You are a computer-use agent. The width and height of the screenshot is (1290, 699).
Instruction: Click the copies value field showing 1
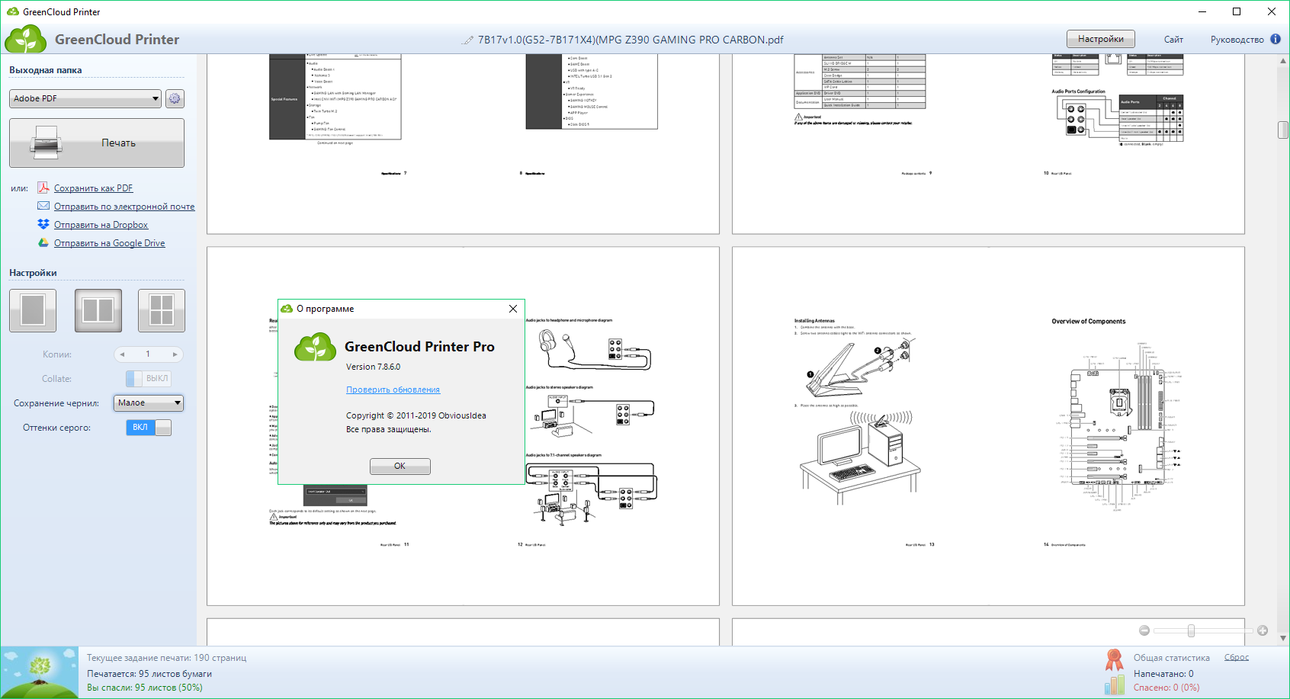click(148, 354)
